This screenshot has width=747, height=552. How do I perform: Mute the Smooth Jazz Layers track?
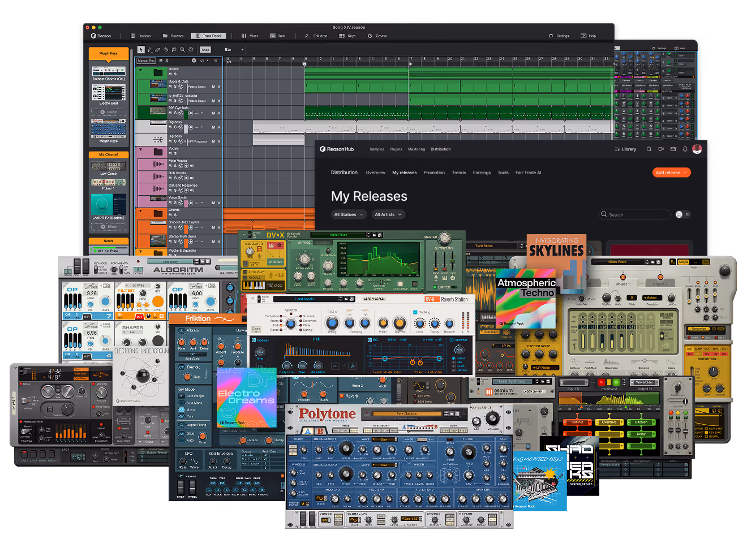tap(170, 227)
